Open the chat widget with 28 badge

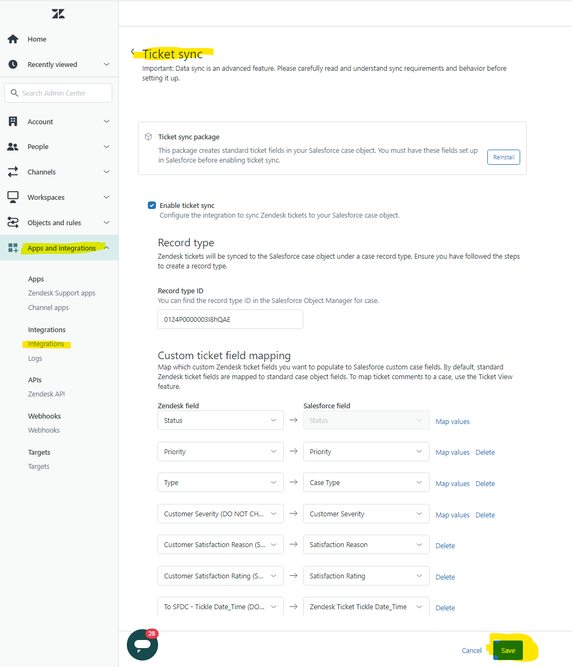coord(142,644)
